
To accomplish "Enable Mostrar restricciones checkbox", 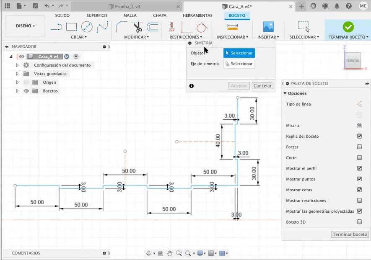I will click(x=359, y=201).
